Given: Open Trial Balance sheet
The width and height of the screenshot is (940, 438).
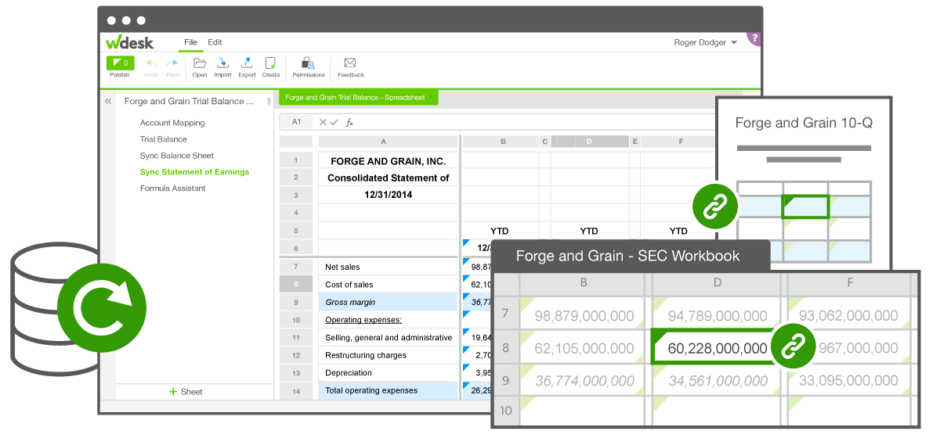Looking at the screenshot, I should (x=163, y=139).
